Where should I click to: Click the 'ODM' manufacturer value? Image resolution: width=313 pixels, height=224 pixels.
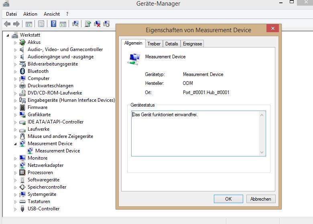click(188, 83)
